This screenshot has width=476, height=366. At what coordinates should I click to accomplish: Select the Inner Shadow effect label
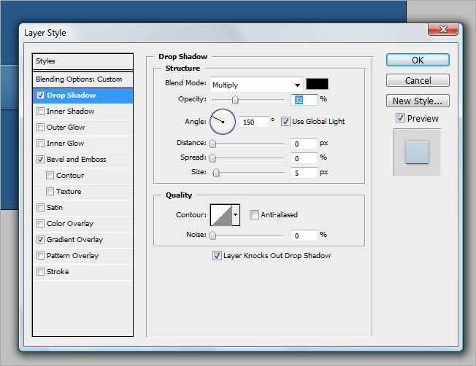70,112
